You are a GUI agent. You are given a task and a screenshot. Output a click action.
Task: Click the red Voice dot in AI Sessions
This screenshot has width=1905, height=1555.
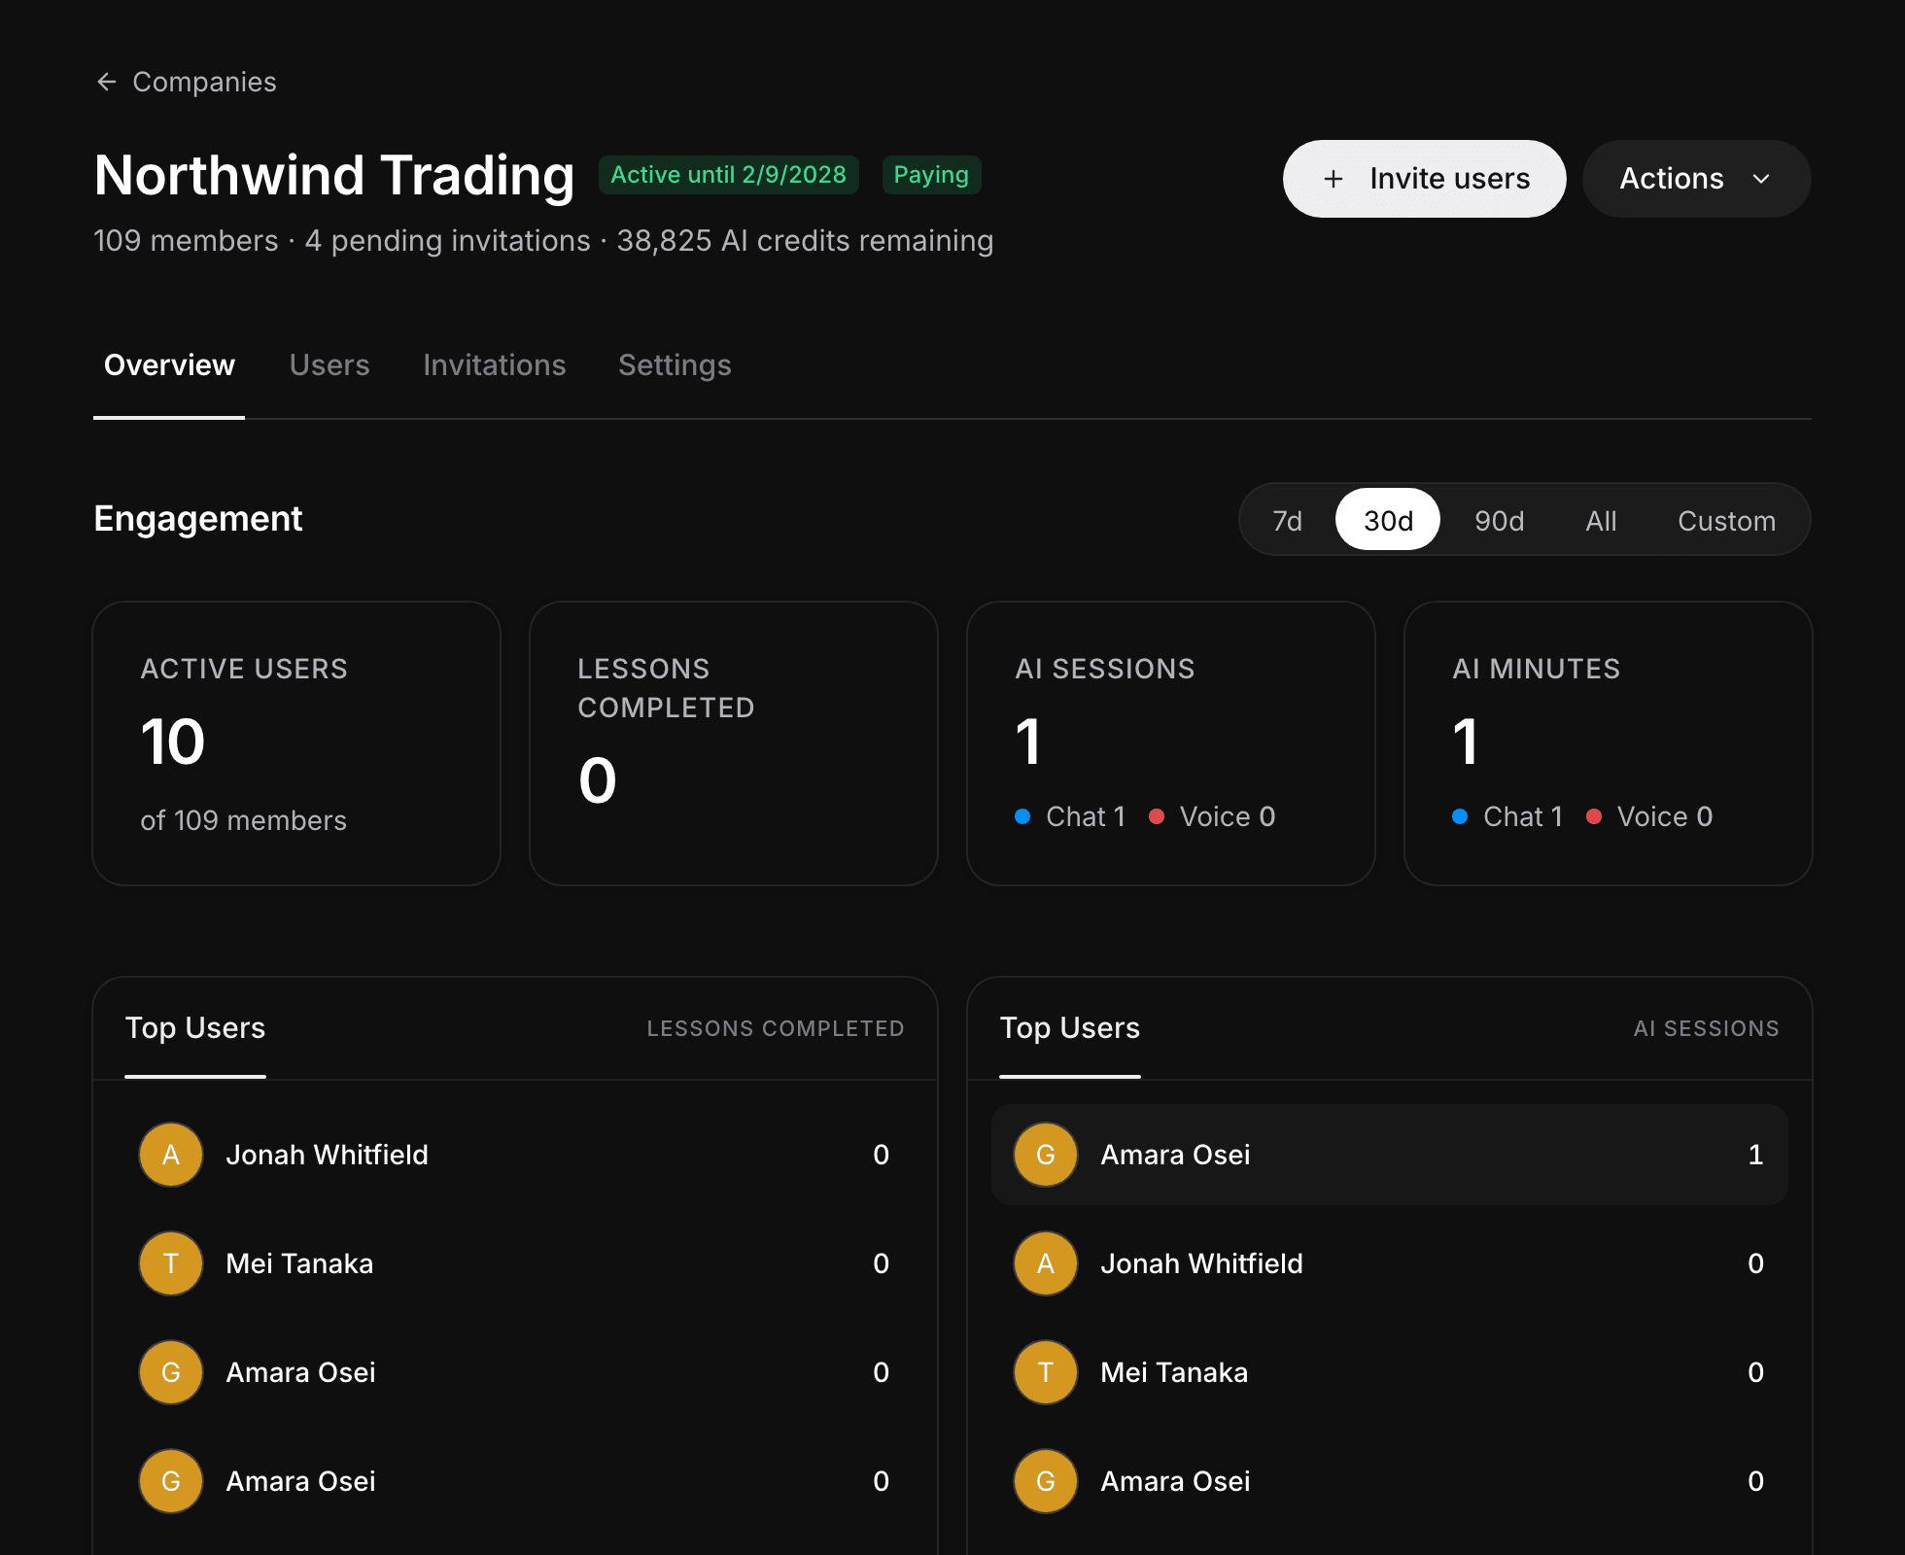1157,816
